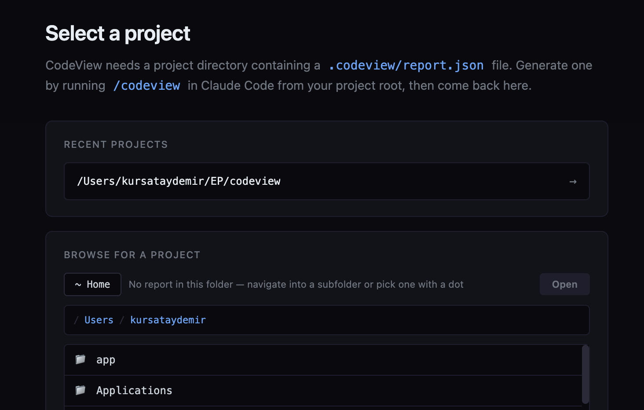Click the .codeview/report.json code text
The height and width of the screenshot is (410, 644).
click(406, 66)
